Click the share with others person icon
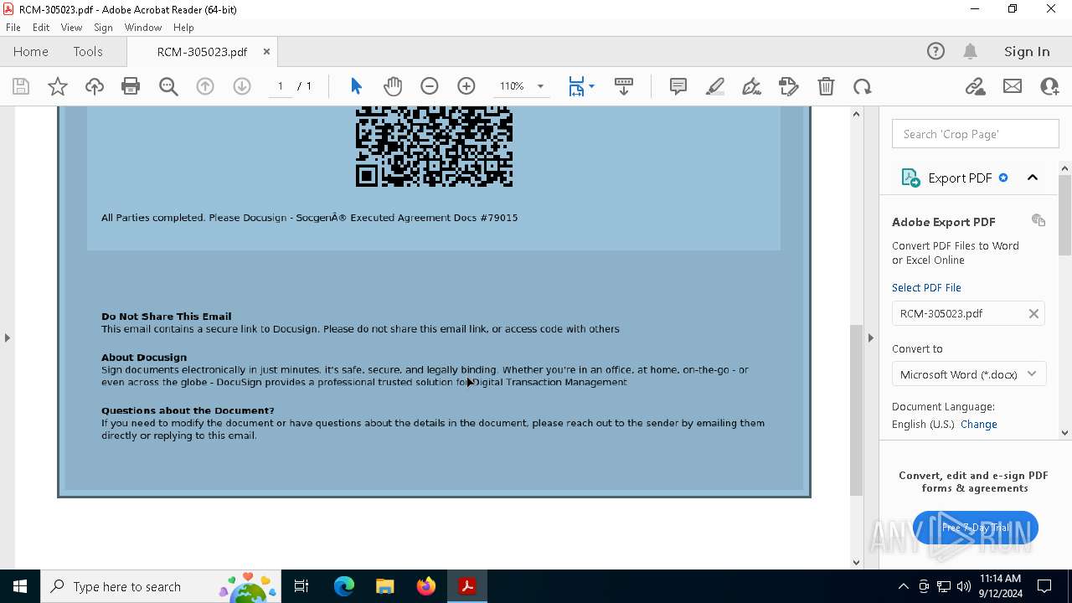The image size is (1072, 603). (x=1049, y=86)
